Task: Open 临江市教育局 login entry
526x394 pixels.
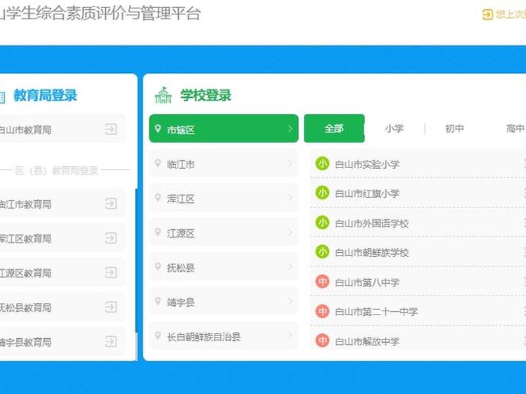Action: coord(62,204)
